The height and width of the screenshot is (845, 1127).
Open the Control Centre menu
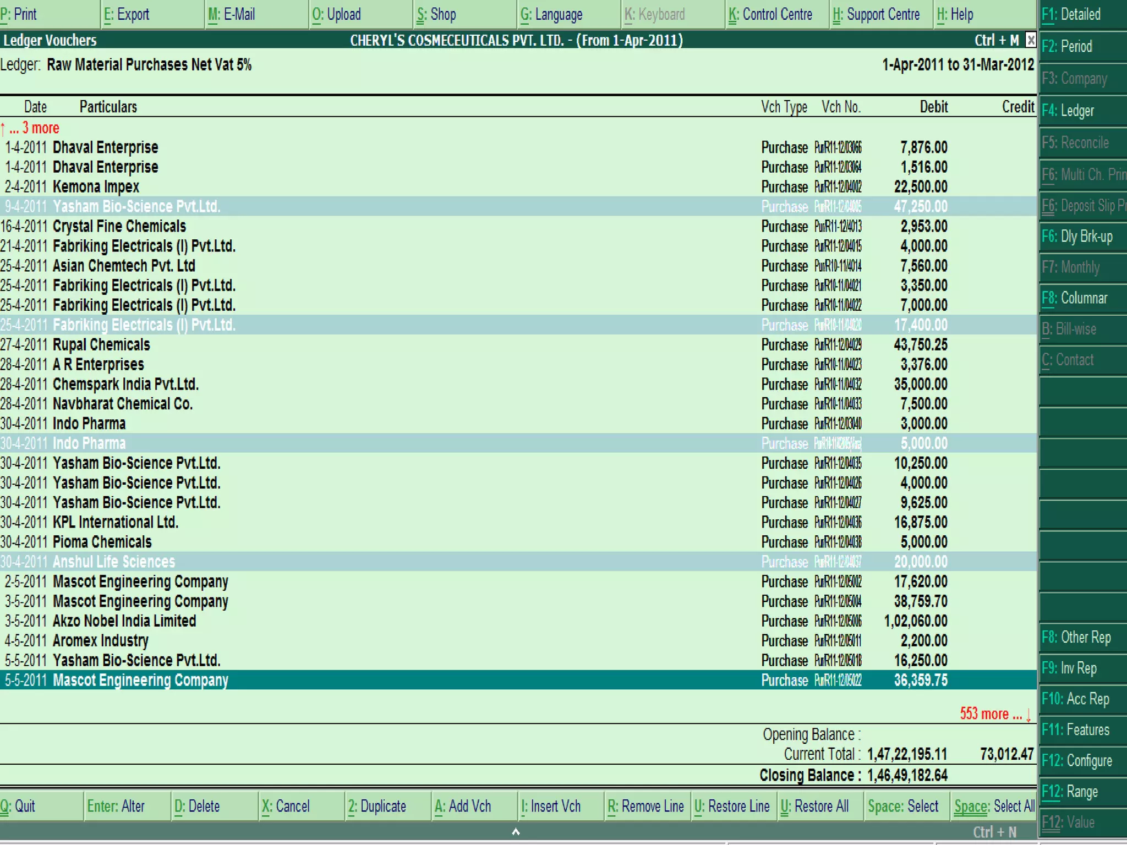770,14
